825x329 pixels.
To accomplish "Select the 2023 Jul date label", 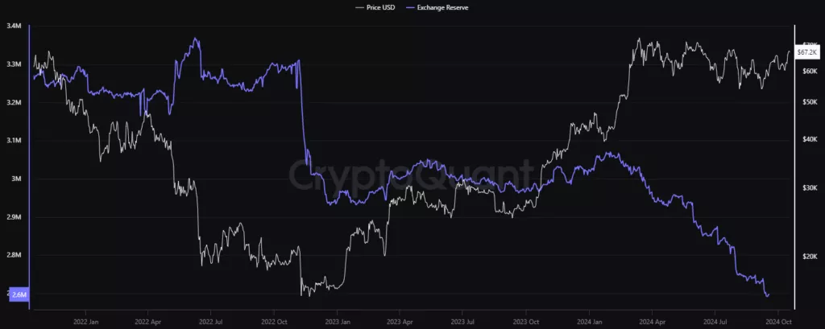I will point(462,319).
